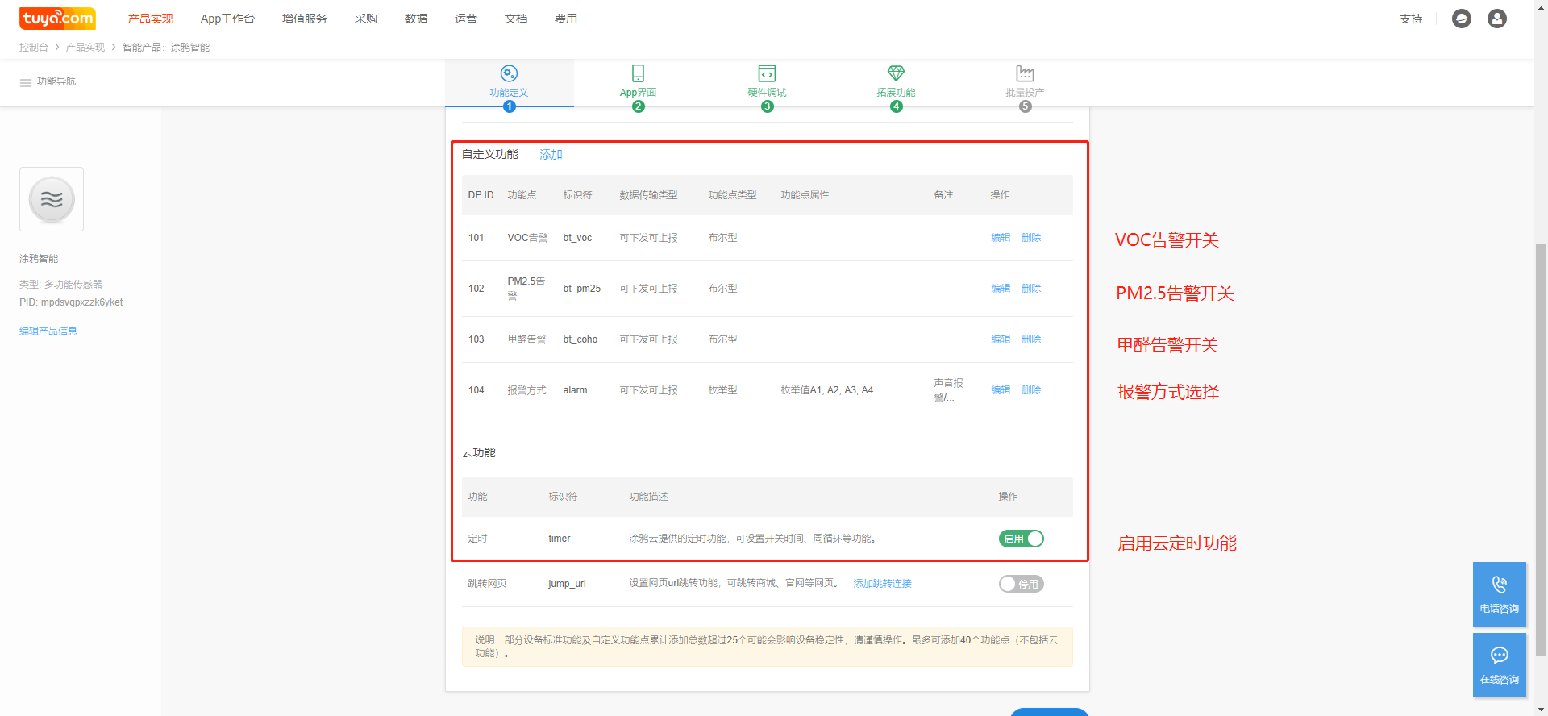Open the 文档 top menu
1548x716 pixels.
coord(516,19)
